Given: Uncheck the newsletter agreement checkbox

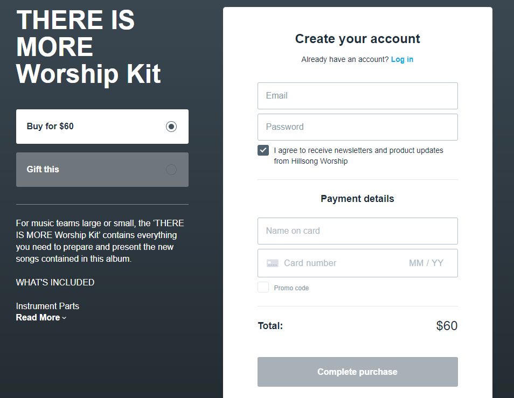Looking at the screenshot, I should (x=263, y=150).
